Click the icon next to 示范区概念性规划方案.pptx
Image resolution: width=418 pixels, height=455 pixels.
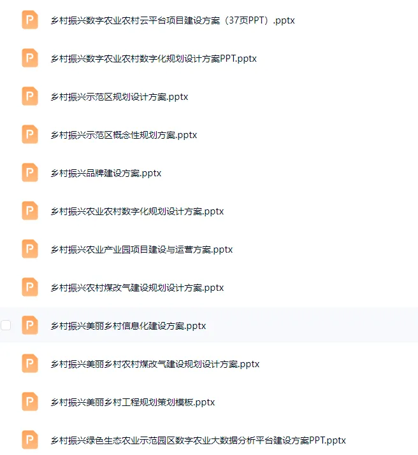[30, 134]
